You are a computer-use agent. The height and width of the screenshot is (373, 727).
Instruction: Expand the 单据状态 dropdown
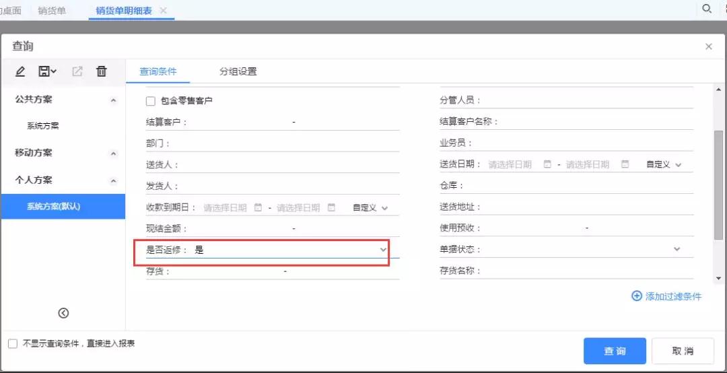[677, 250]
